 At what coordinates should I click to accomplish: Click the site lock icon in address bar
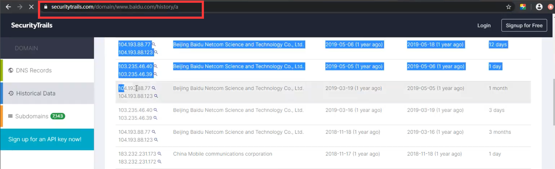tap(46, 7)
